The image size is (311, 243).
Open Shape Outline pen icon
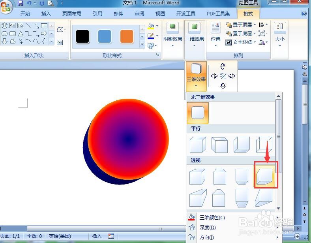[151, 36]
